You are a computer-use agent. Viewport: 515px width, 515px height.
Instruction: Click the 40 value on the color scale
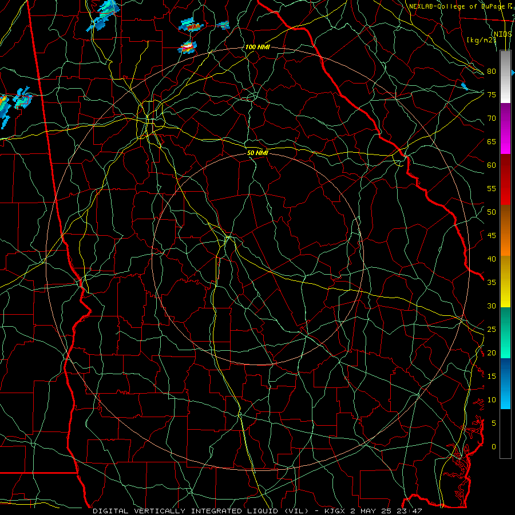click(492, 259)
